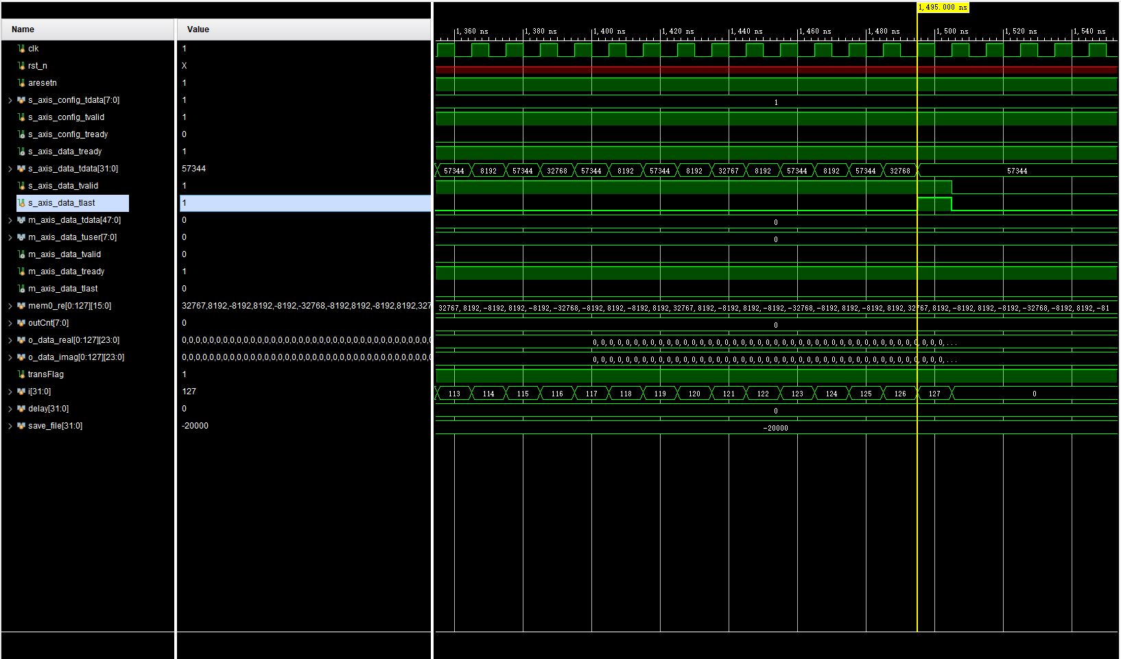Click the m_axis_data_tlast signal icon
The width and height of the screenshot is (1121, 659).
[21, 289]
